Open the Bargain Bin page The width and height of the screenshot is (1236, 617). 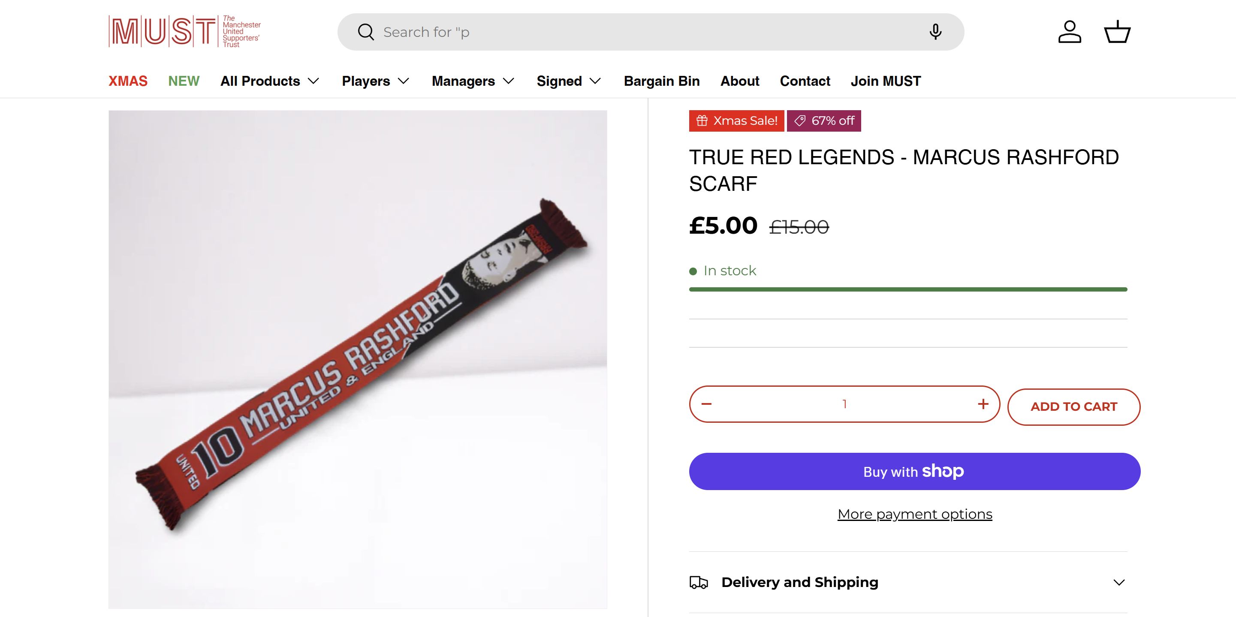tap(662, 81)
